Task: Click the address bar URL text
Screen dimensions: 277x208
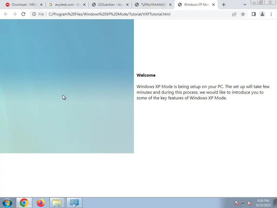Action: (x=109, y=14)
